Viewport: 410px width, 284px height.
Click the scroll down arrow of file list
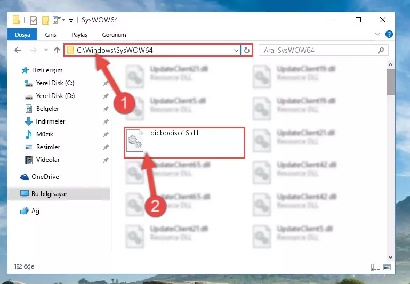390,257
